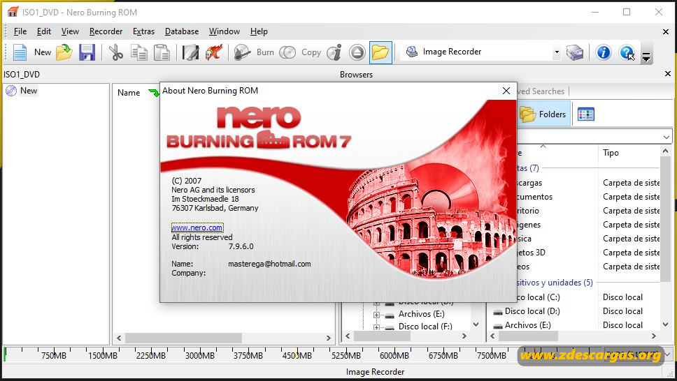Open the Help menu
Screen dimensions: 677x381
[259, 31]
